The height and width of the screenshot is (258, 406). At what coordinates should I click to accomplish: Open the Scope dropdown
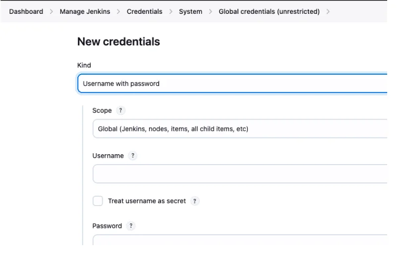coord(239,129)
